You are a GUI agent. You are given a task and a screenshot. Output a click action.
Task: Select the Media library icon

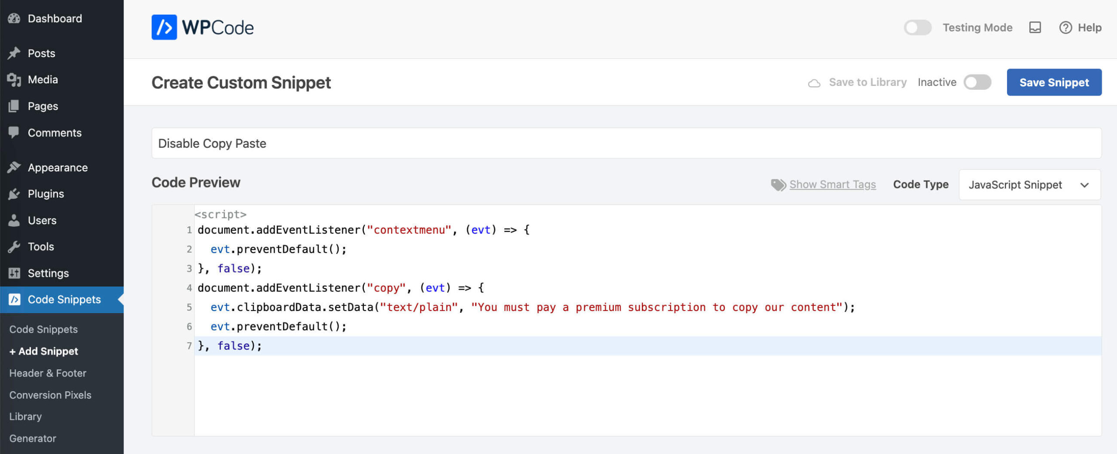tap(14, 79)
